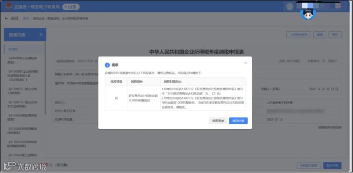Screen dimensions: 353x173
Task: Click the date 2025-02-12 cell
Action: (x=274, y=119)
